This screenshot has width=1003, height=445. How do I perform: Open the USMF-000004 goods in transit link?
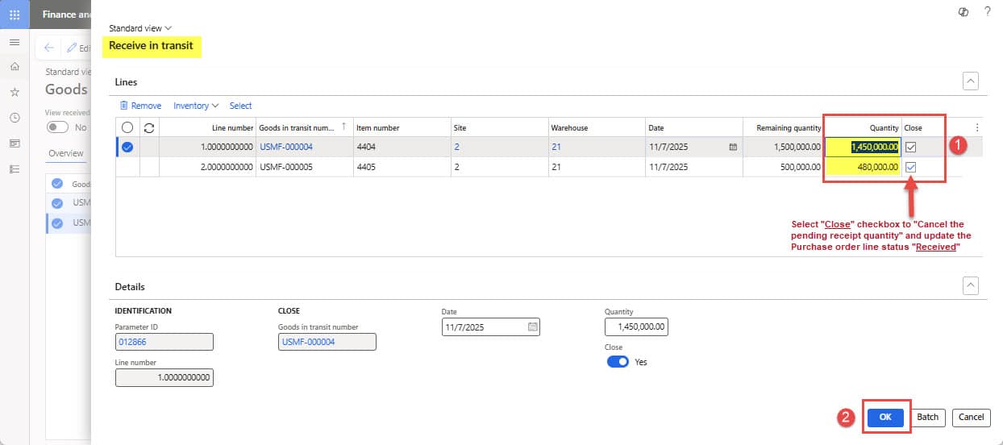285,147
